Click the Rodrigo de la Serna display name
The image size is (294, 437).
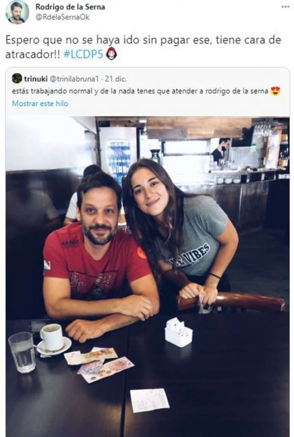tap(70, 7)
